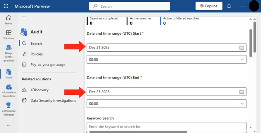
Task: Open the end date calendar picker icon
Action: click(x=242, y=92)
